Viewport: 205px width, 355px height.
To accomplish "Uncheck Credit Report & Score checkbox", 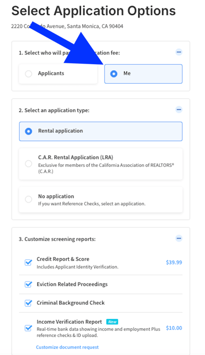I will coord(28,262).
